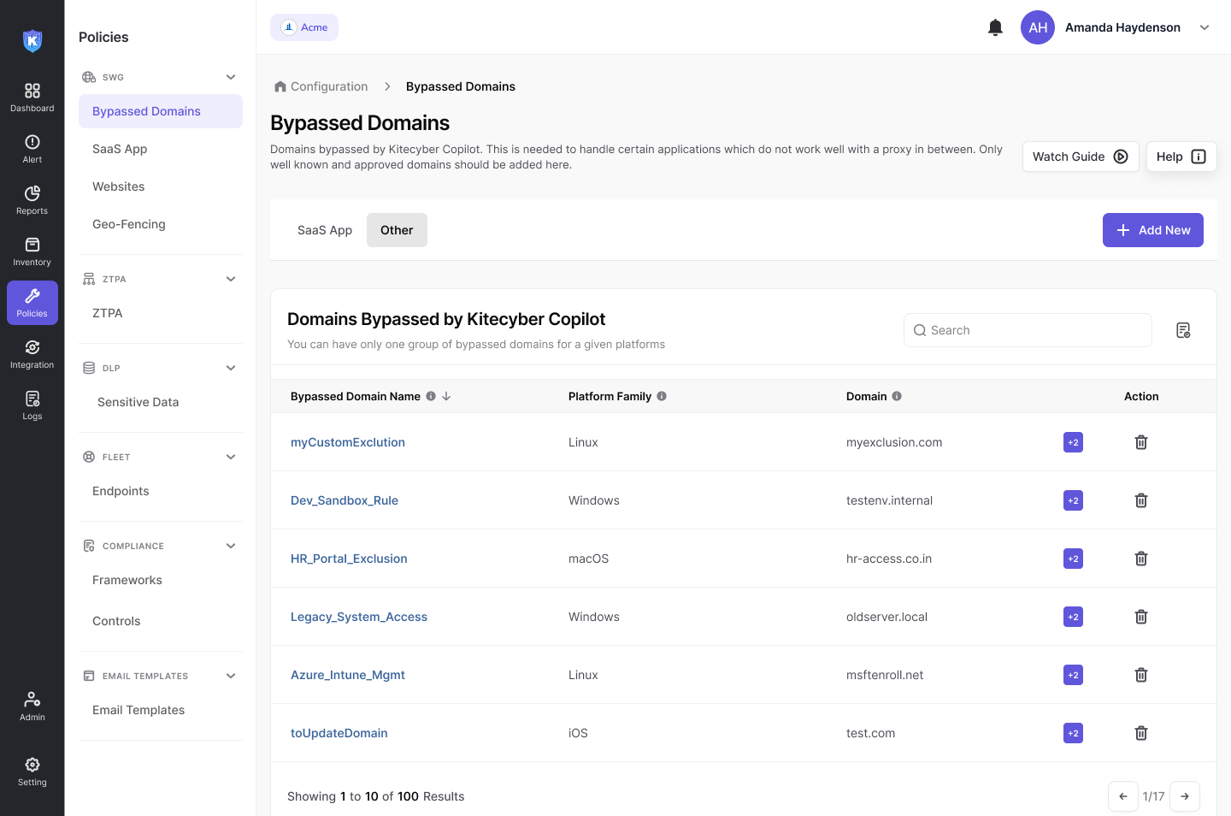Switch to the SaaS App tab
Screen dimensions: 1231x816
click(325, 230)
